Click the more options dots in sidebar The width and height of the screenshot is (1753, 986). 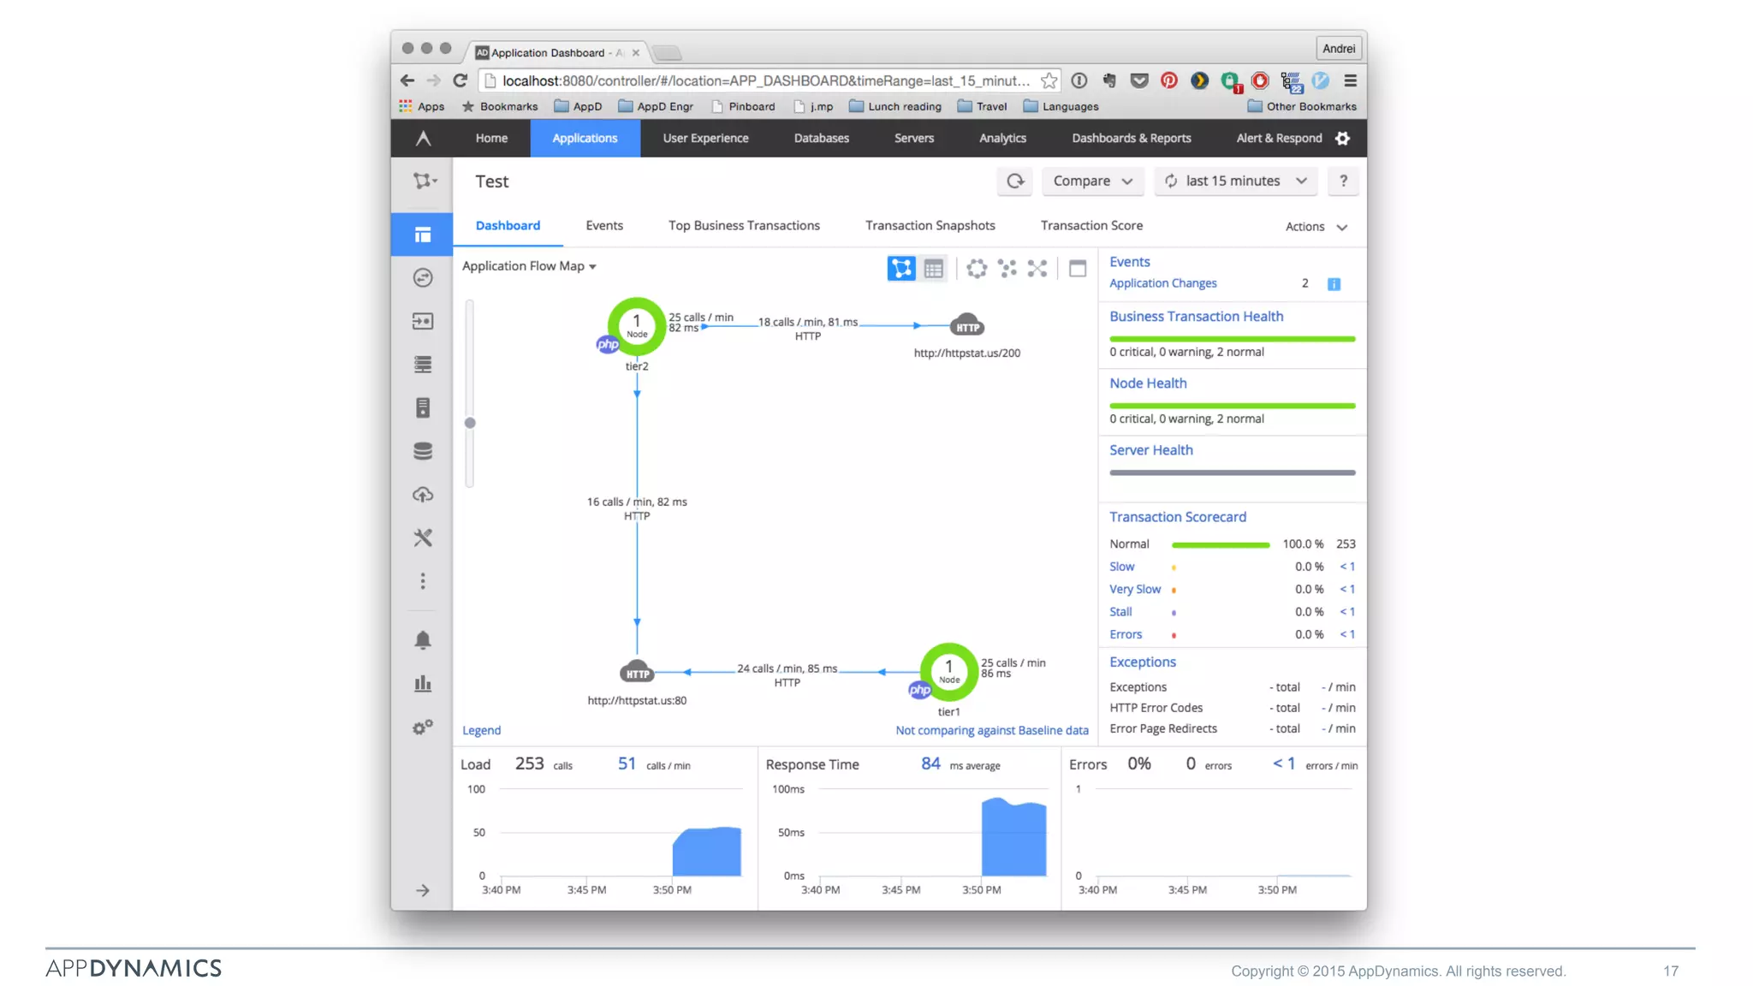pos(423,581)
